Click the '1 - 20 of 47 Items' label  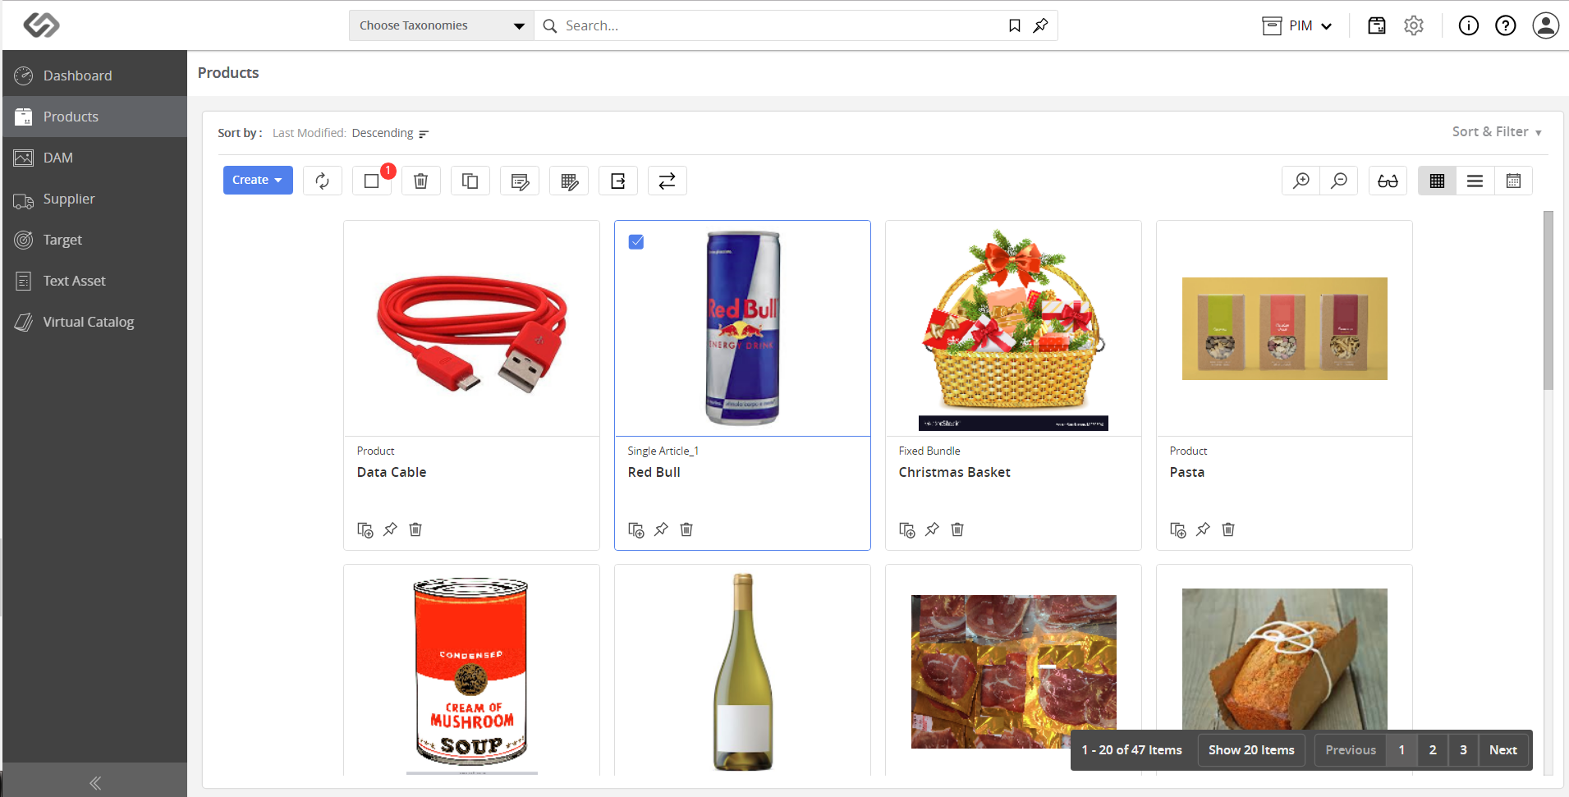pyautogui.click(x=1131, y=750)
